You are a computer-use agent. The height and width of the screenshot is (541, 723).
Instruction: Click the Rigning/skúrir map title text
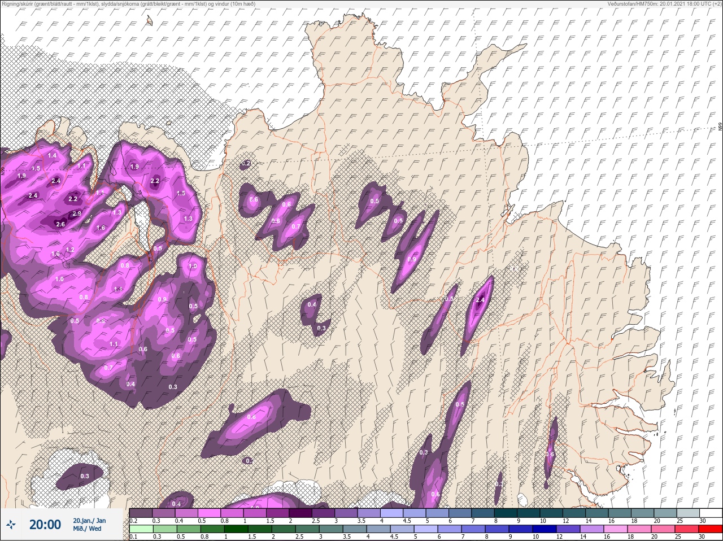pos(128,3)
